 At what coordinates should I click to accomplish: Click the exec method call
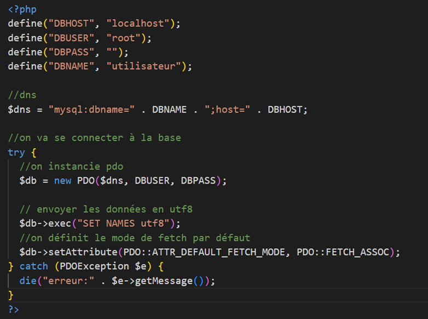pyautogui.click(x=60, y=224)
